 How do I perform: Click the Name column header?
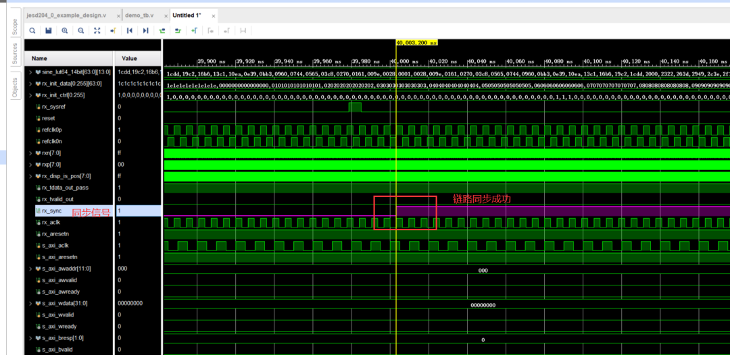click(x=69, y=59)
